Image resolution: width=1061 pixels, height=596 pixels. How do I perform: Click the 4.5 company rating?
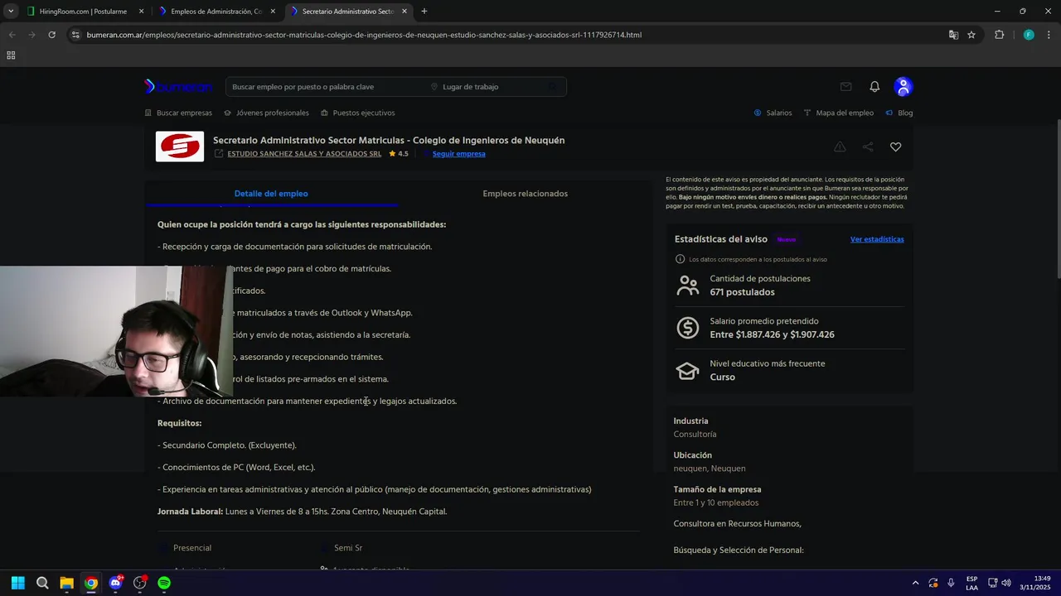point(399,154)
